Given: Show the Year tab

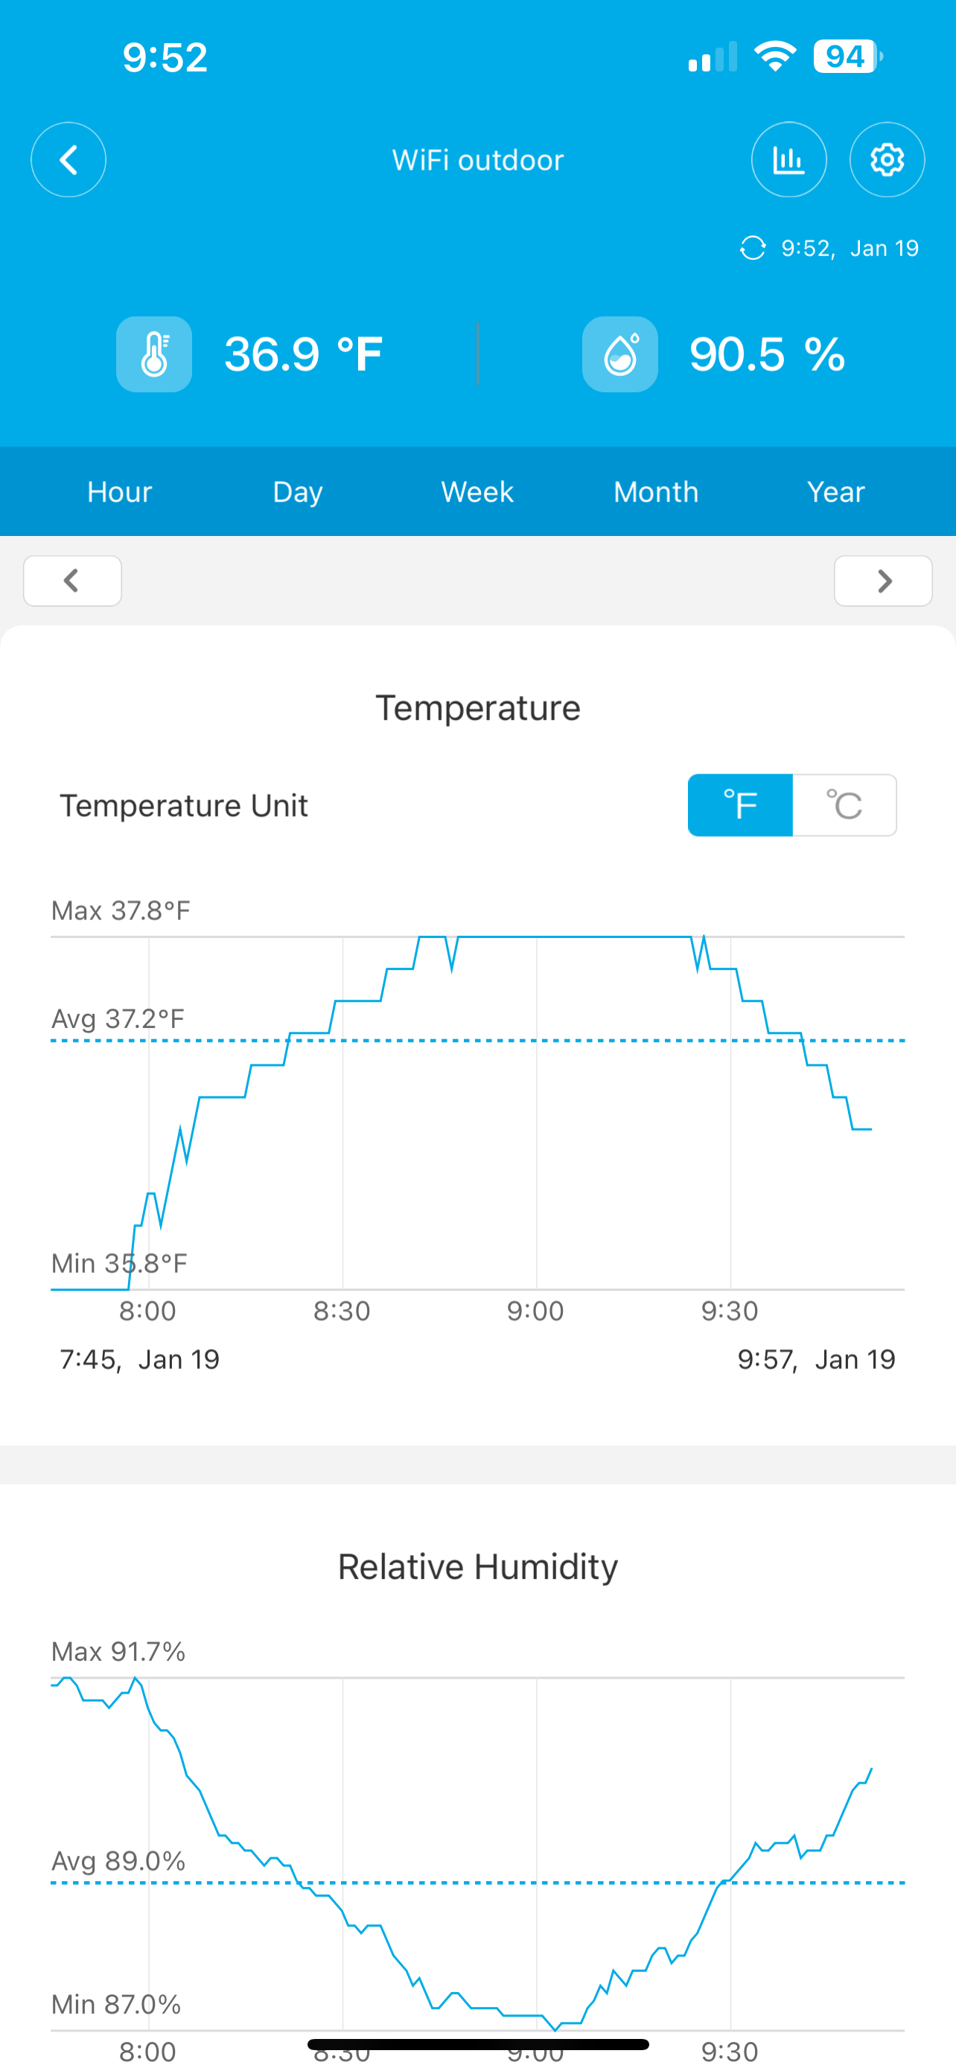Looking at the screenshot, I should click(x=835, y=491).
